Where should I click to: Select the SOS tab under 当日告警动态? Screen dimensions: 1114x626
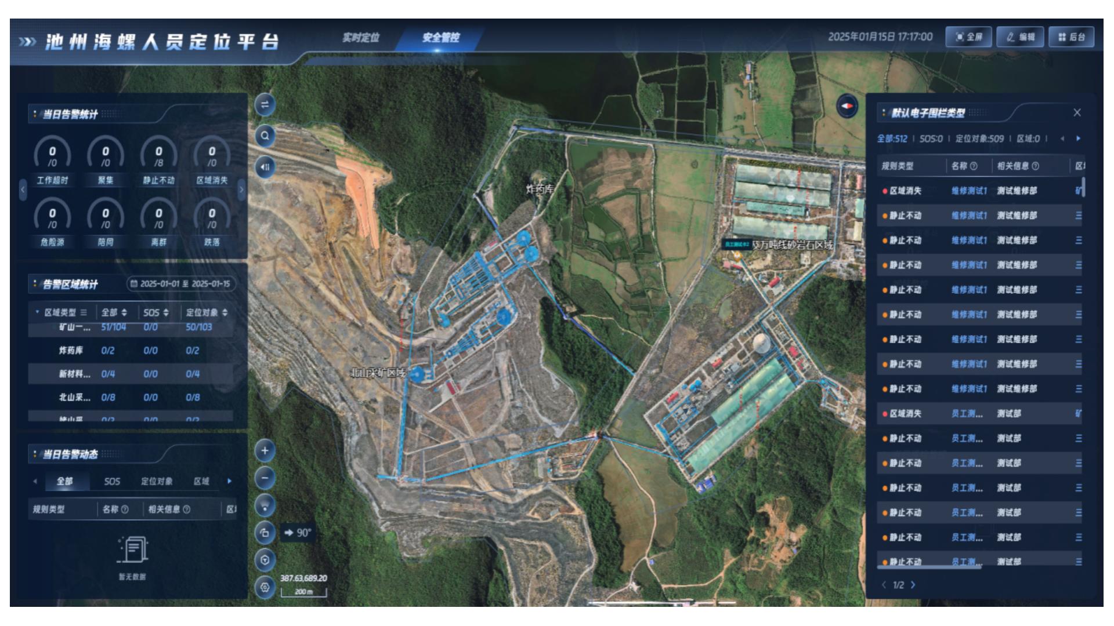[112, 481]
